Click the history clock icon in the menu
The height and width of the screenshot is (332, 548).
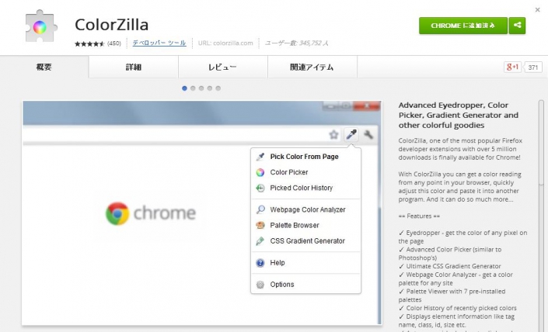(260, 188)
